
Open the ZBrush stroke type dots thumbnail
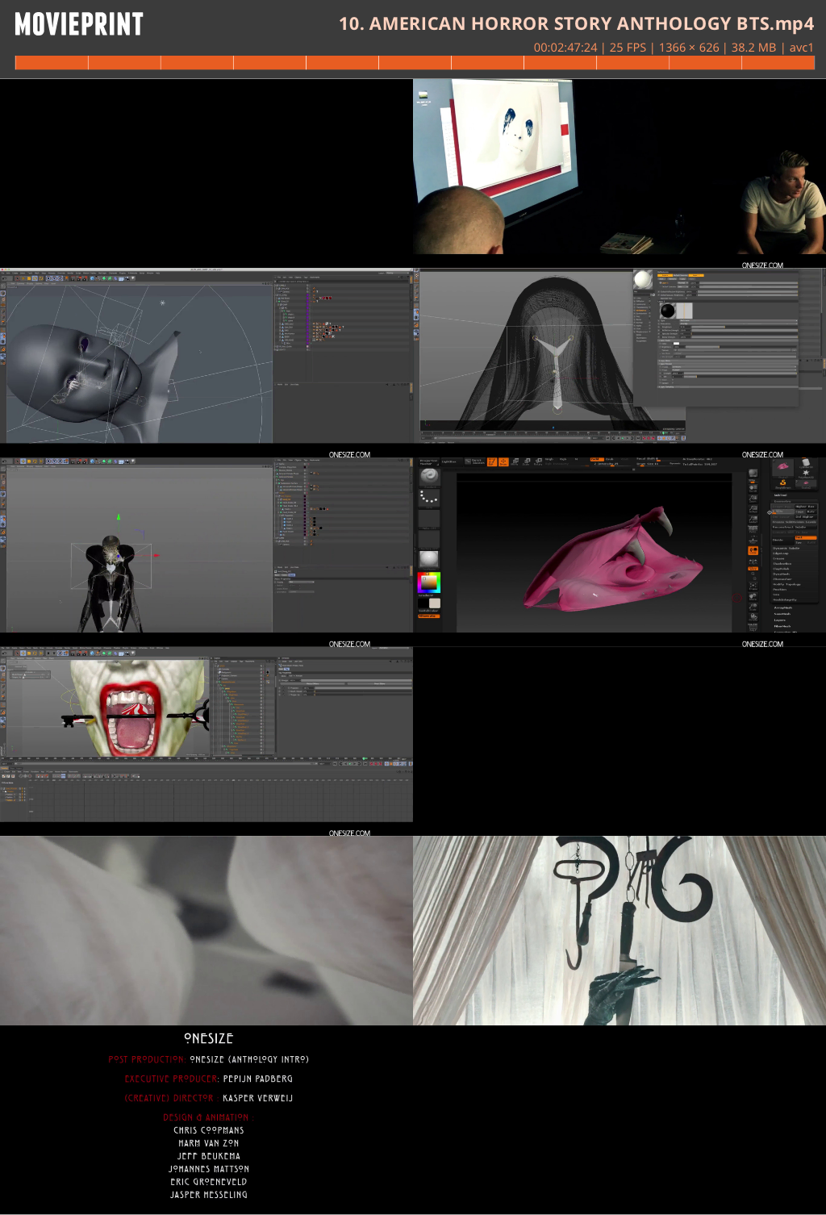tap(429, 497)
